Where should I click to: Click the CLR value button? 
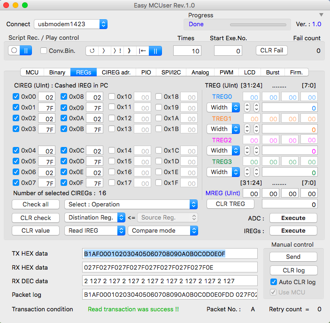36,231
